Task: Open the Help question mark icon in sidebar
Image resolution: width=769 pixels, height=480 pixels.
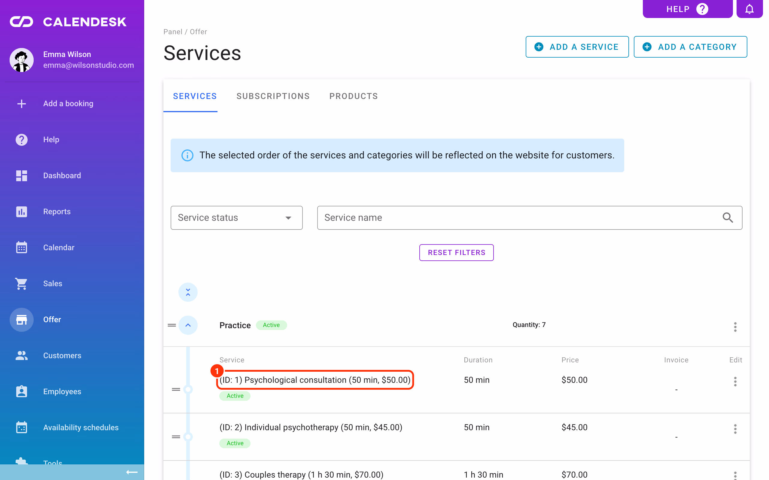Action: [x=22, y=139]
